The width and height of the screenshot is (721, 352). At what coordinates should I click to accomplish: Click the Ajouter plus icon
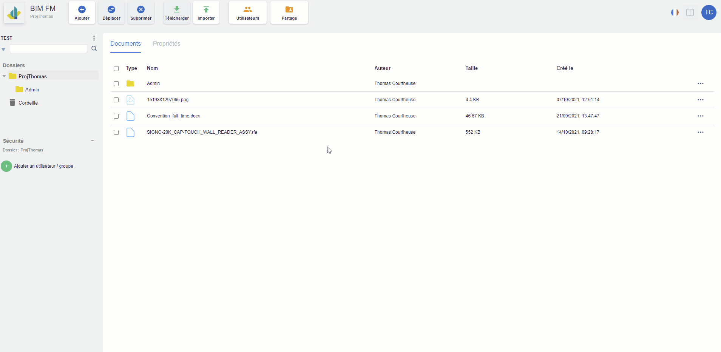click(x=82, y=10)
